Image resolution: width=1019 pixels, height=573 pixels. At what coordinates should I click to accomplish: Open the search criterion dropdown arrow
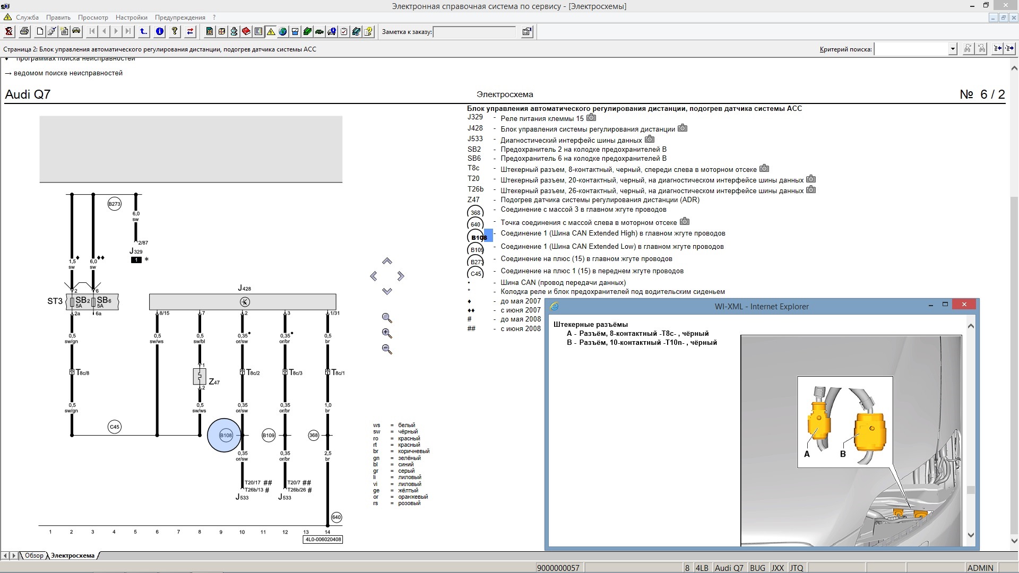click(x=953, y=49)
